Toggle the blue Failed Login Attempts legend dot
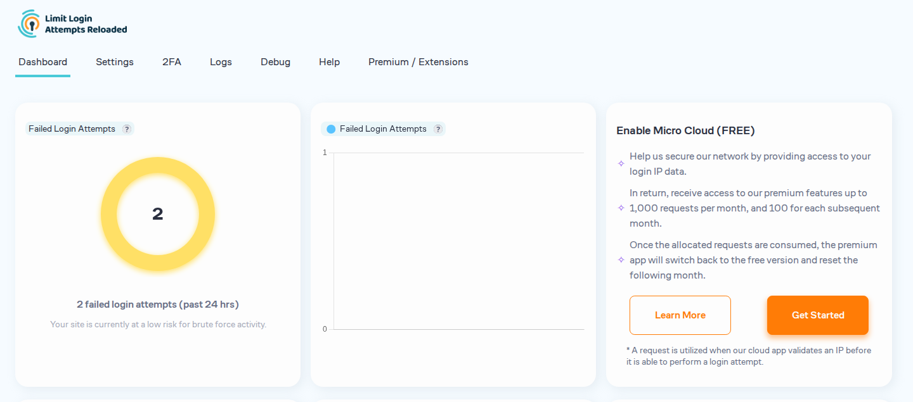The image size is (913, 402). click(x=331, y=129)
